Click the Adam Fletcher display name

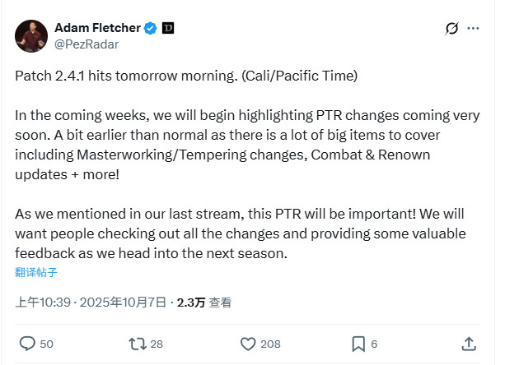pos(96,29)
